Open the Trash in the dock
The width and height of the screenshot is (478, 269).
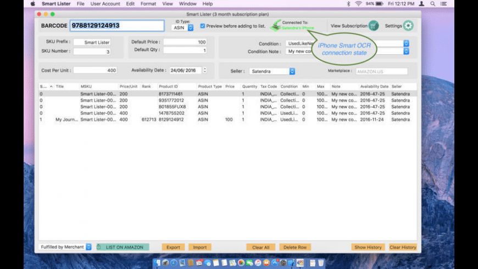click(x=321, y=262)
